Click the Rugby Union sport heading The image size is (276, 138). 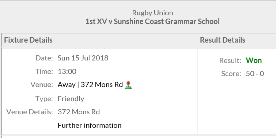pyautogui.click(x=152, y=13)
